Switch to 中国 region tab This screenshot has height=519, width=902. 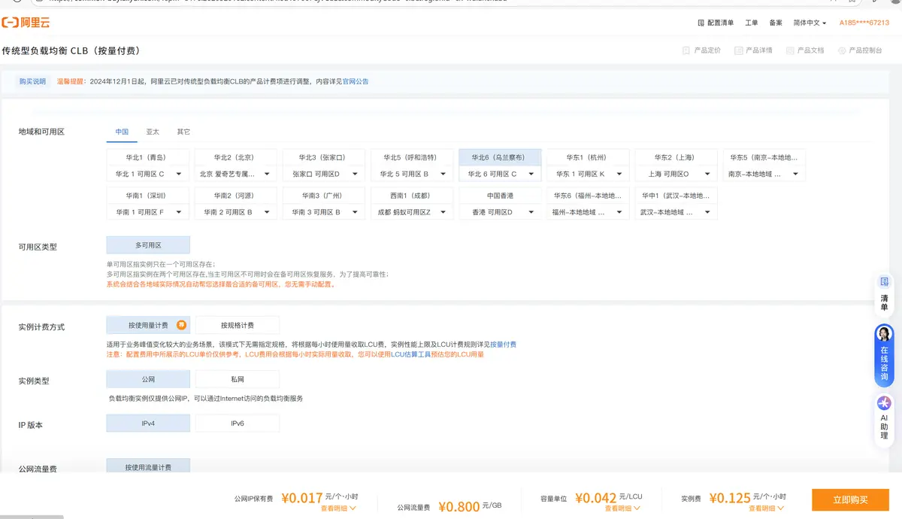122,132
